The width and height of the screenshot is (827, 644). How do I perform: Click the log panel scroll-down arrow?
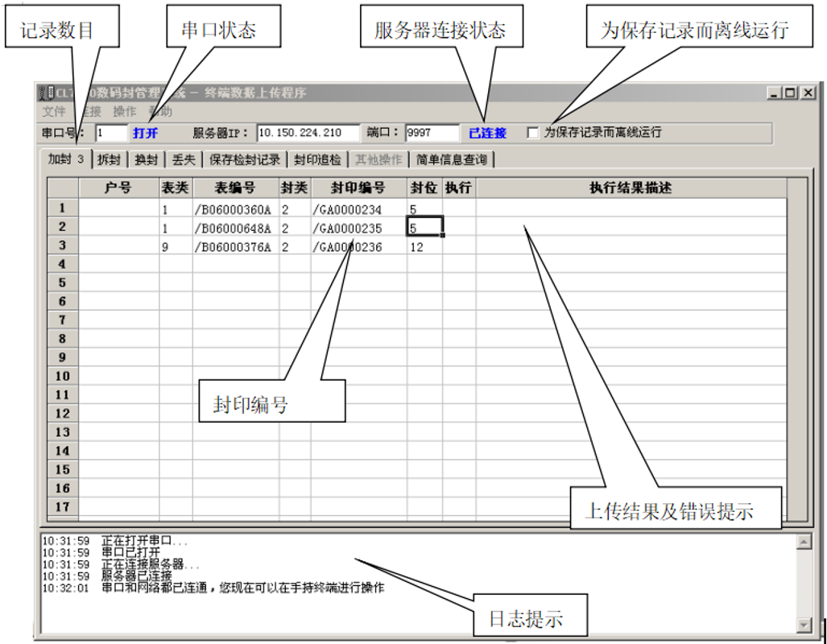[804, 625]
